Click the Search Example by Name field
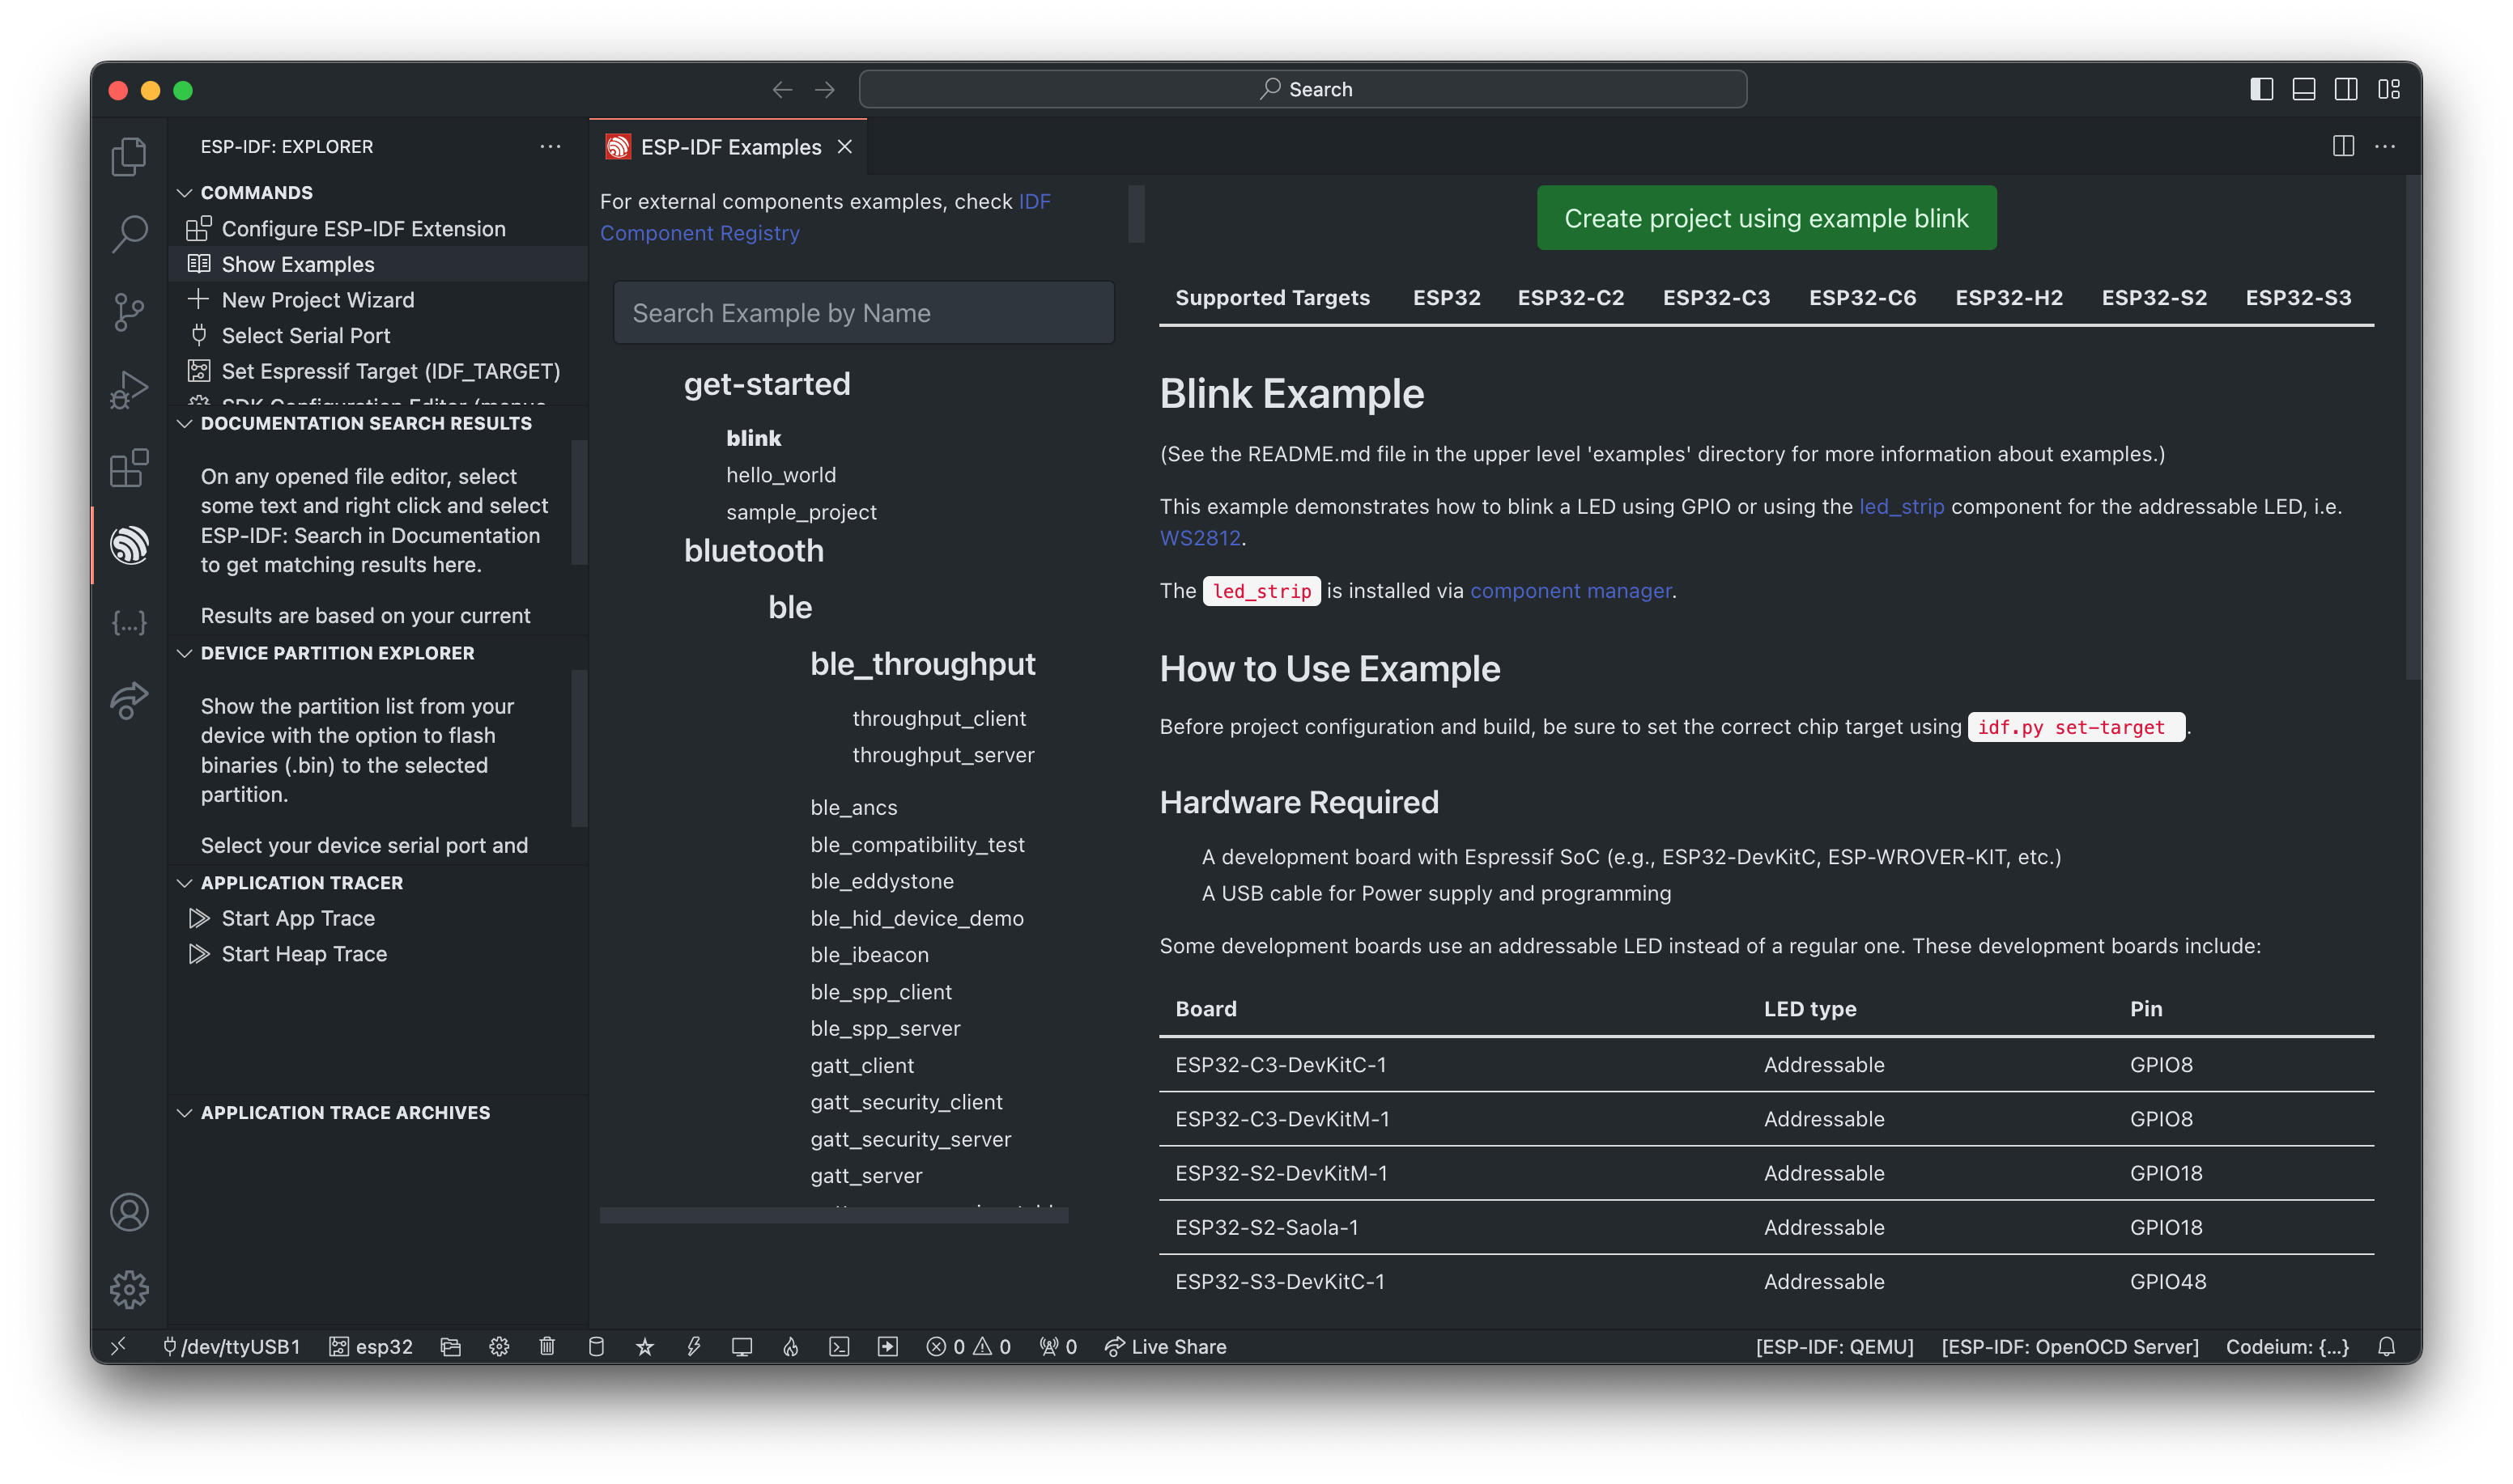Image resolution: width=2513 pixels, height=1484 pixels. tap(863, 313)
